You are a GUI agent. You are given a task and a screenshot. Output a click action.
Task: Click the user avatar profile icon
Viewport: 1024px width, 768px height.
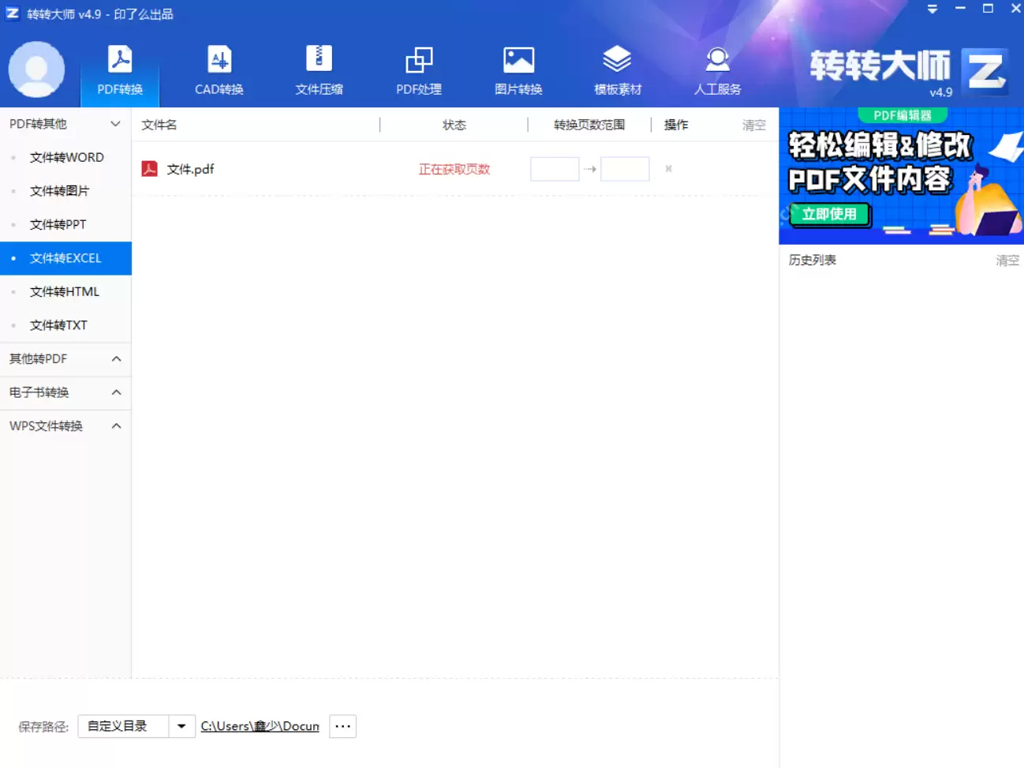(37, 69)
